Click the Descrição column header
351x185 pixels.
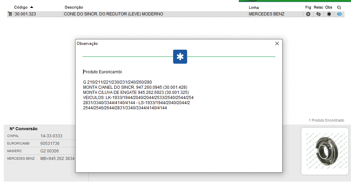click(x=74, y=7)
